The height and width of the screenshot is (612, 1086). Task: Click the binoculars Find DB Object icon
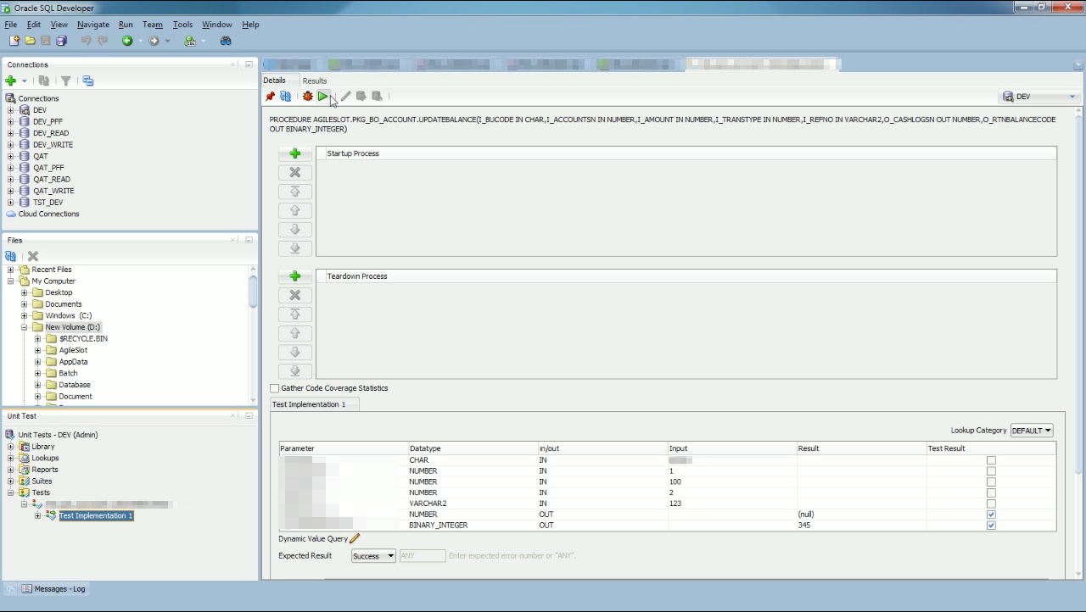pos(226,41)
